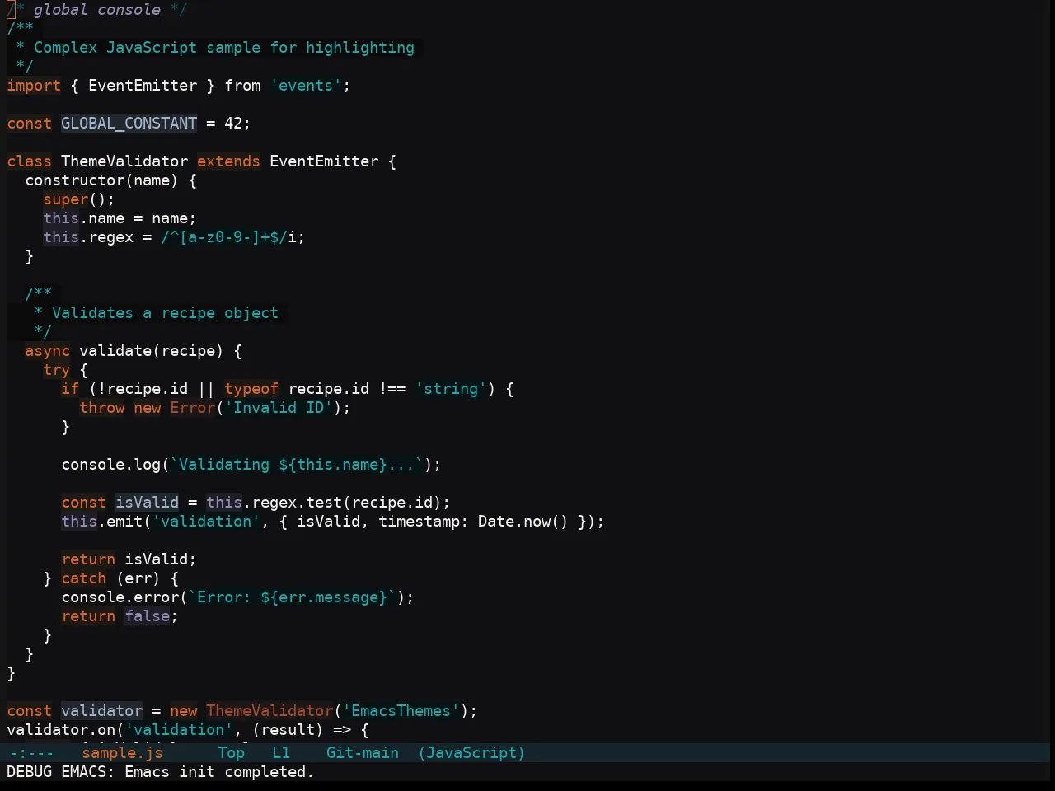The height and width of the screenshot is (791, 1055).
Task: Click the 'import' keyword
Action: pos(34,86)
